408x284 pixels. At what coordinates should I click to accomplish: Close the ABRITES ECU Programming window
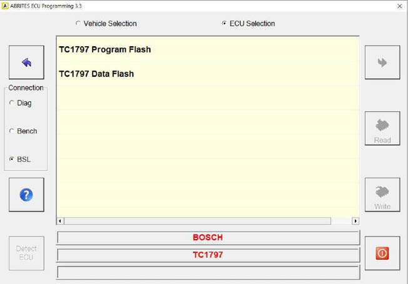[x=399, y=6]
